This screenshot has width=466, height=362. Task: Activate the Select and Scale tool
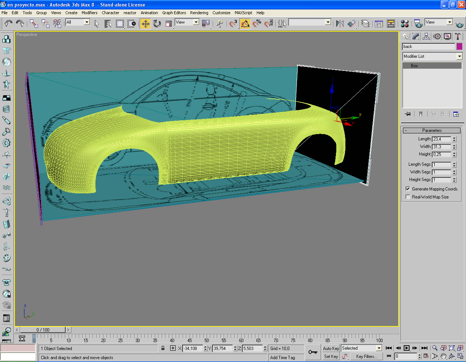(169, 24)
